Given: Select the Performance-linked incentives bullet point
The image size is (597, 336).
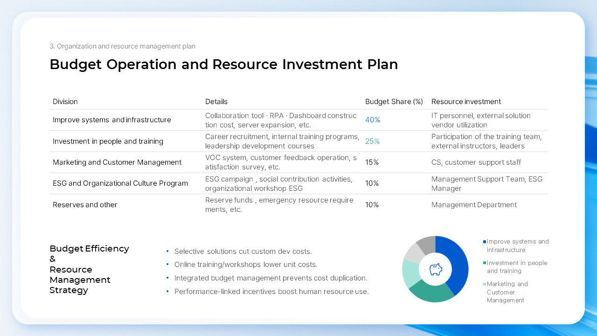Looking at the screenshot, I should pyautogui.click(x=272, y=291).
